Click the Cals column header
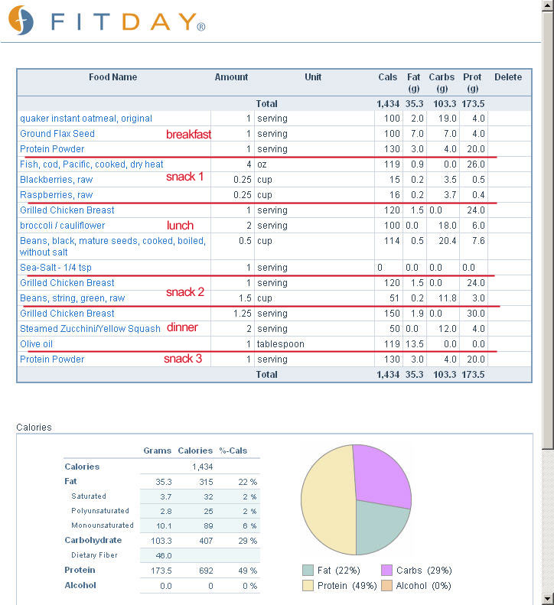This screenshot has width=554, height=605. click(x=387, y=77)
